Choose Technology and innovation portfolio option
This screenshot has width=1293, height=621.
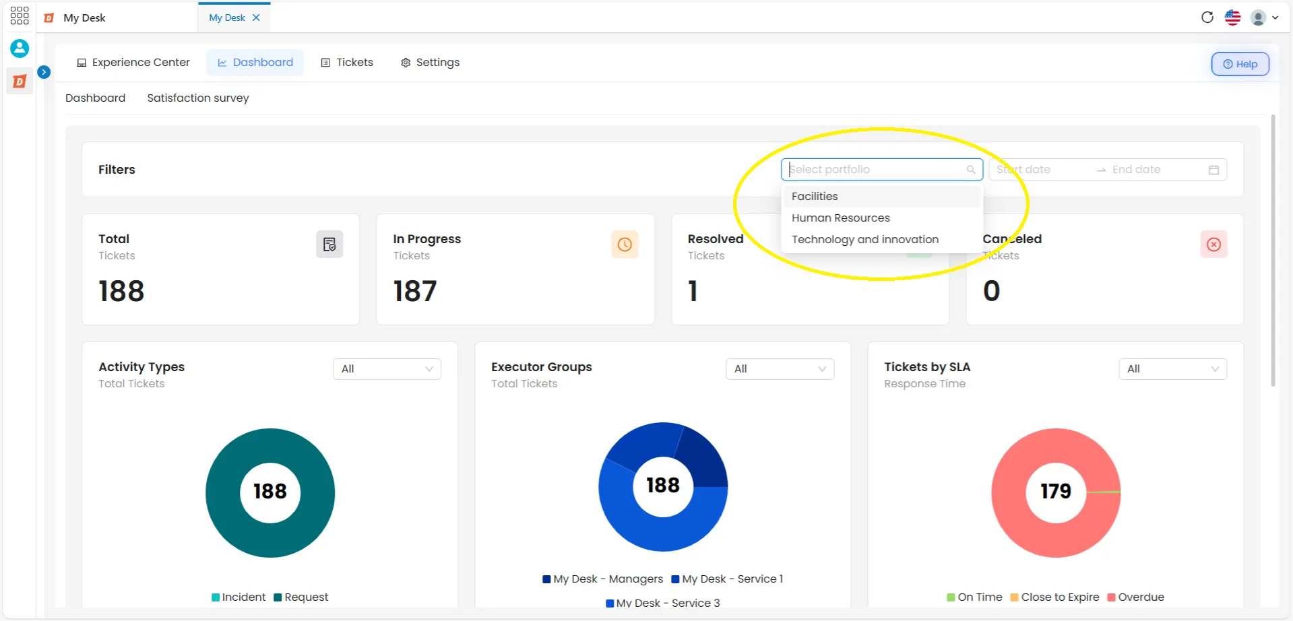pos(882,239)
